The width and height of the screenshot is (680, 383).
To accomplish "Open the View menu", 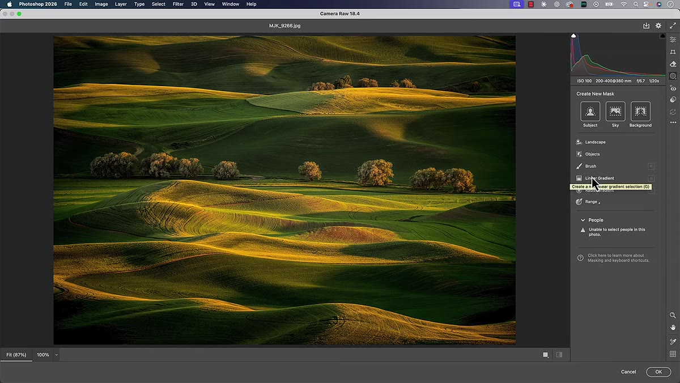I will 209,4.
